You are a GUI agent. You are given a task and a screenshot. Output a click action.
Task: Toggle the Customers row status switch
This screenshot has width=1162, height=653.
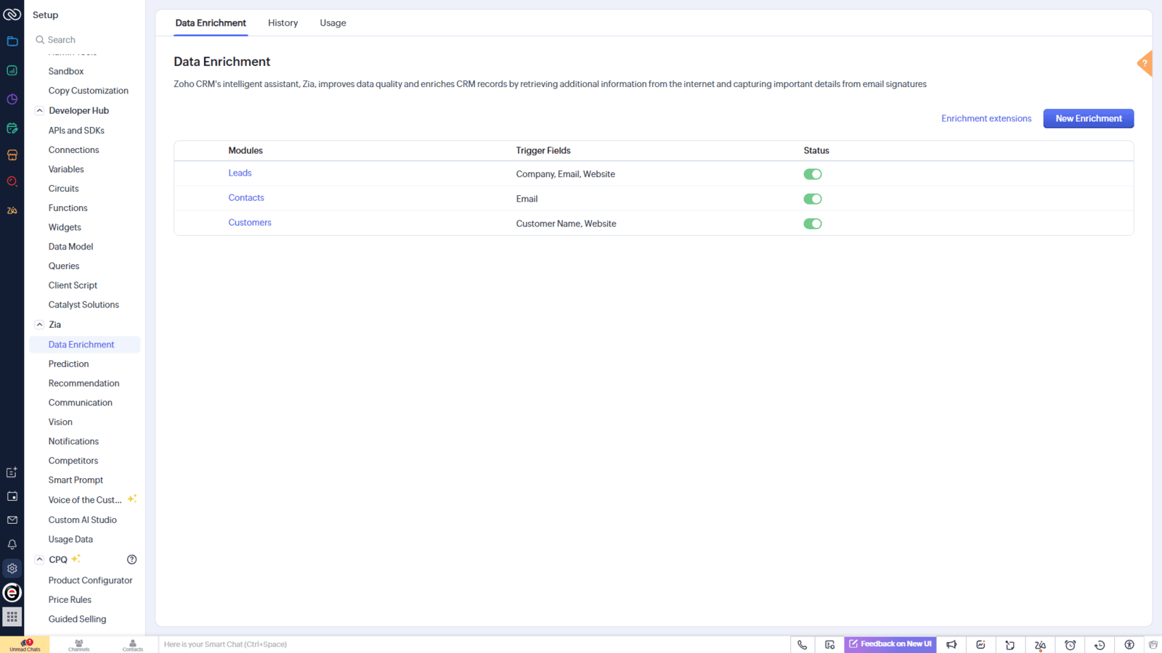[813, 223]
